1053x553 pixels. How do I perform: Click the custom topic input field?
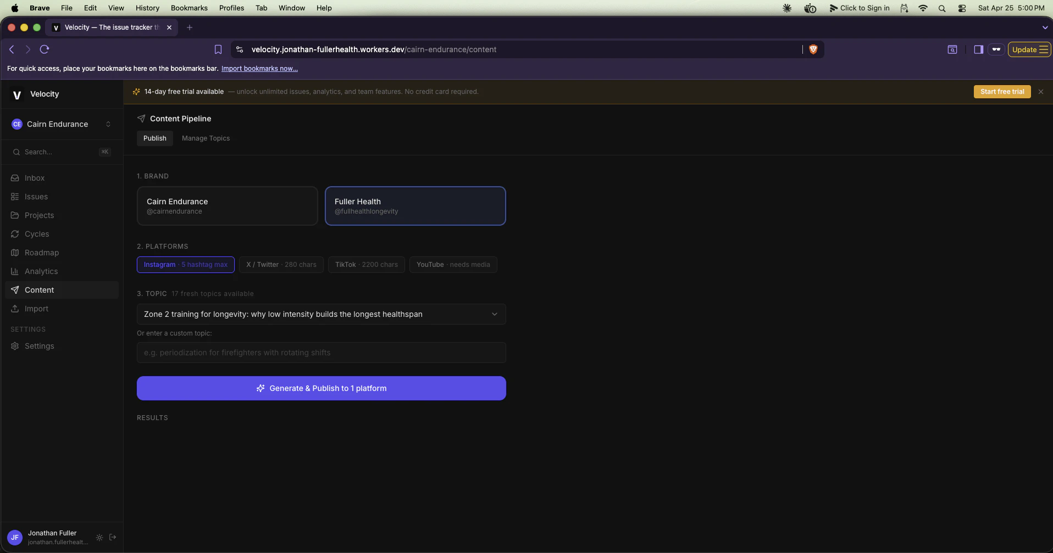[x=322, y=353]
